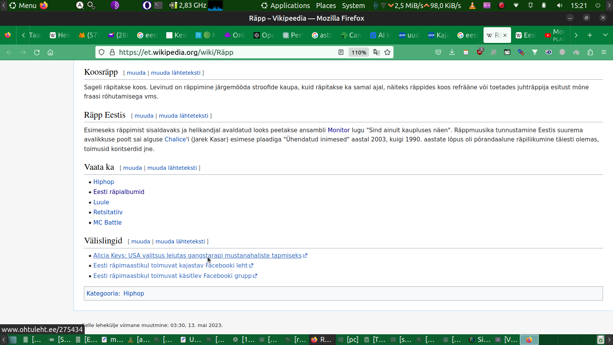Open a new browser tab
The width and height of the screenshot is (613, 345).
click(590, 35)
